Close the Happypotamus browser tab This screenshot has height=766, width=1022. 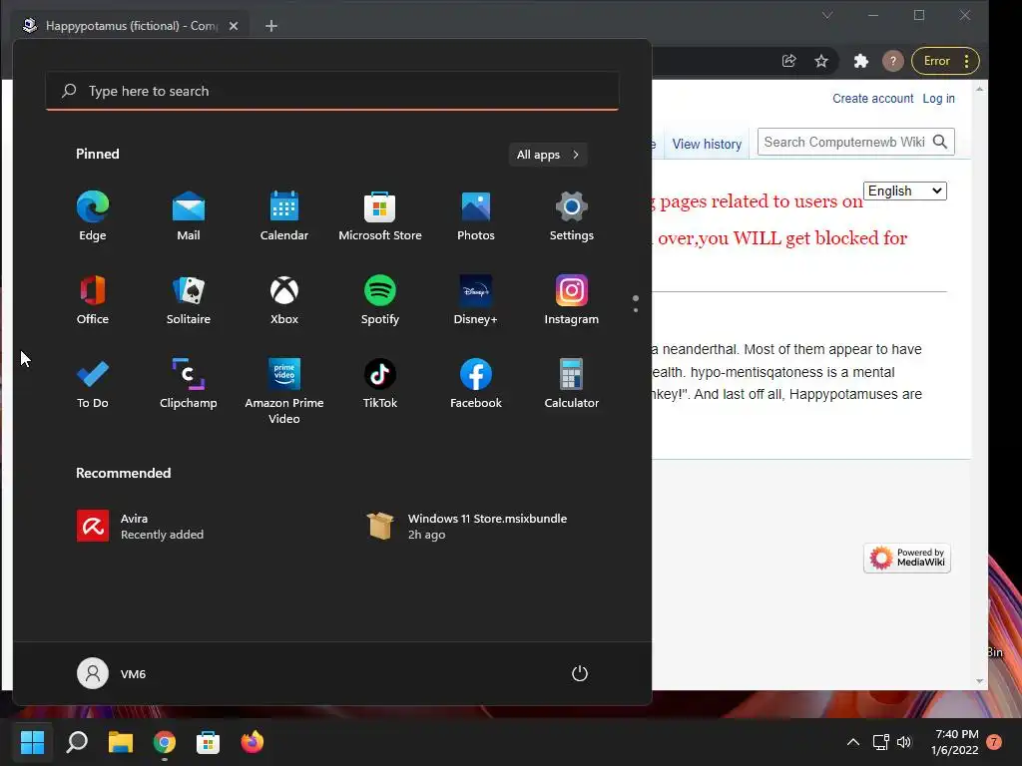tap(234, 25)
